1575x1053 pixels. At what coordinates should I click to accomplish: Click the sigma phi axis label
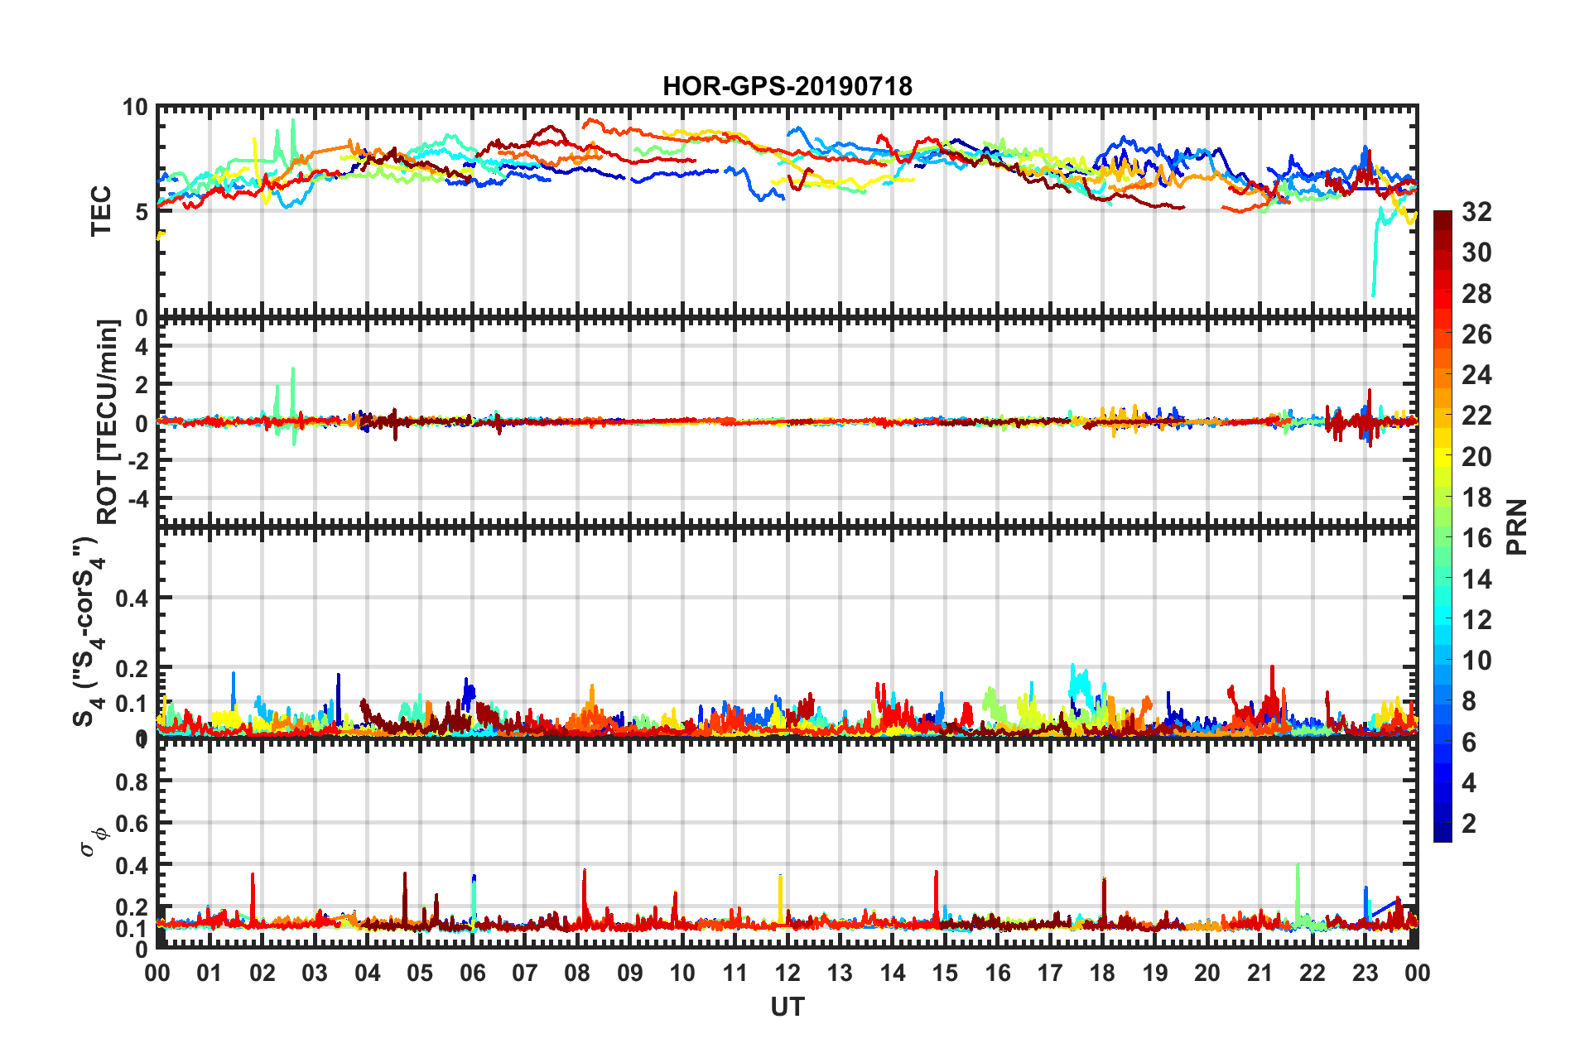click(94, 843)
